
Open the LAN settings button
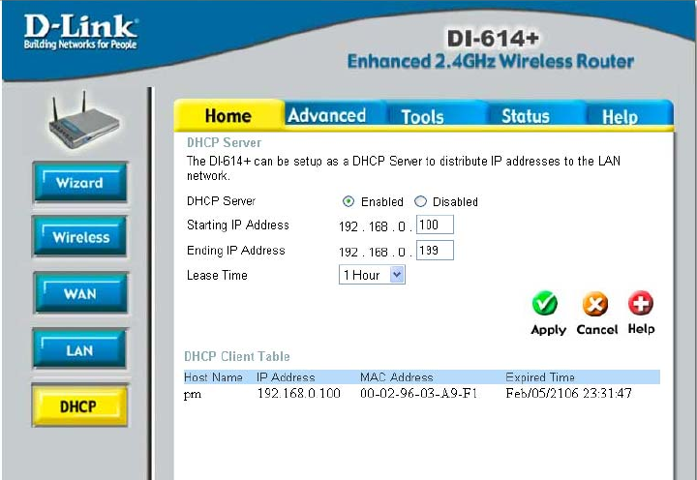coord(79,349)
